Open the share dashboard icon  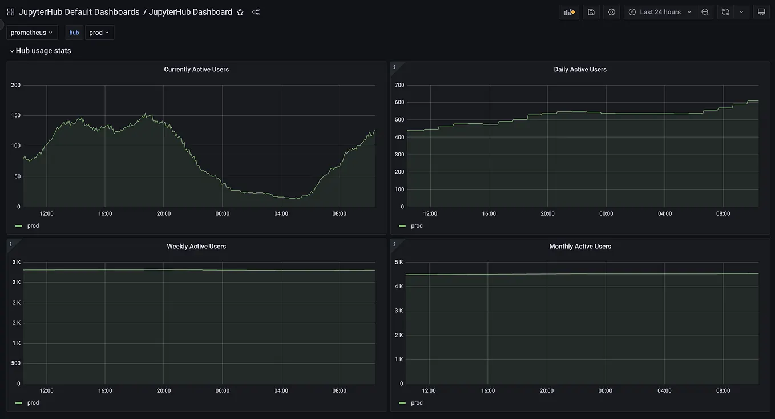click(255, 11)
